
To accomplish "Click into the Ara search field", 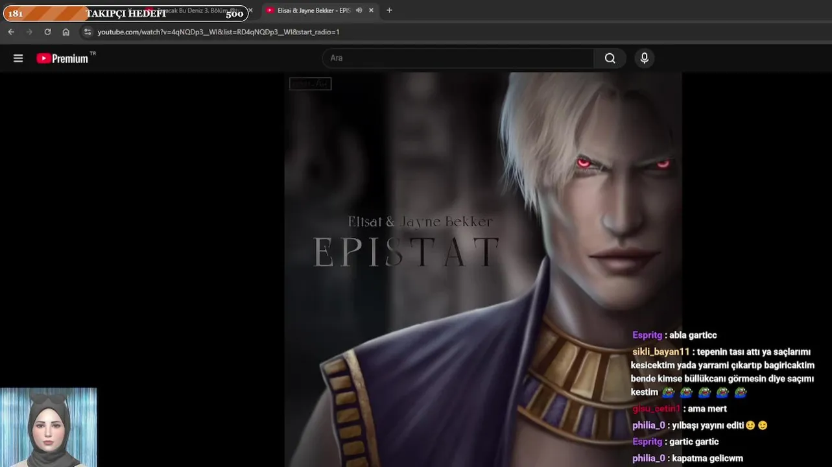I will click(458, 58).
